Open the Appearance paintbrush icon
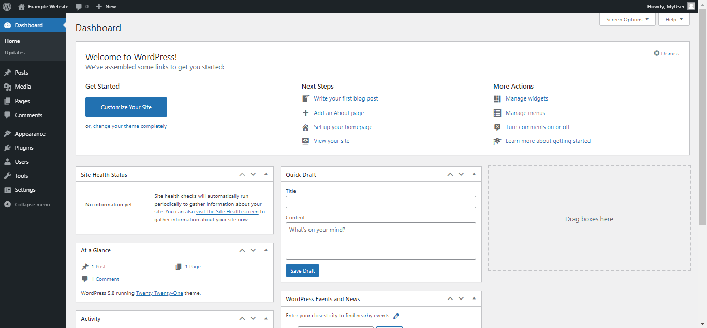 coord(8,133)
